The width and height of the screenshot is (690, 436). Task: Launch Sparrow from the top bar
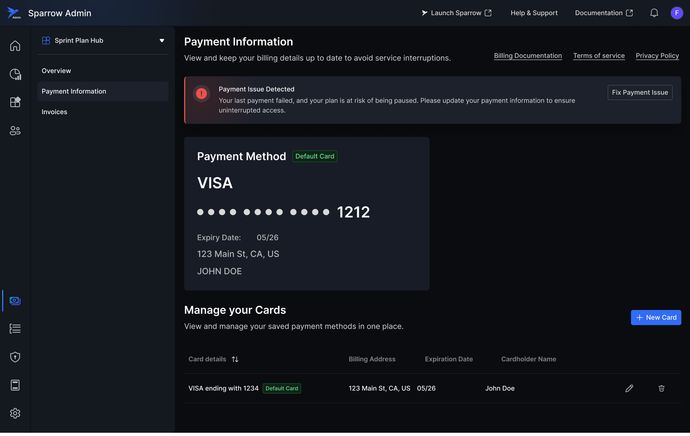coord(456,13)
